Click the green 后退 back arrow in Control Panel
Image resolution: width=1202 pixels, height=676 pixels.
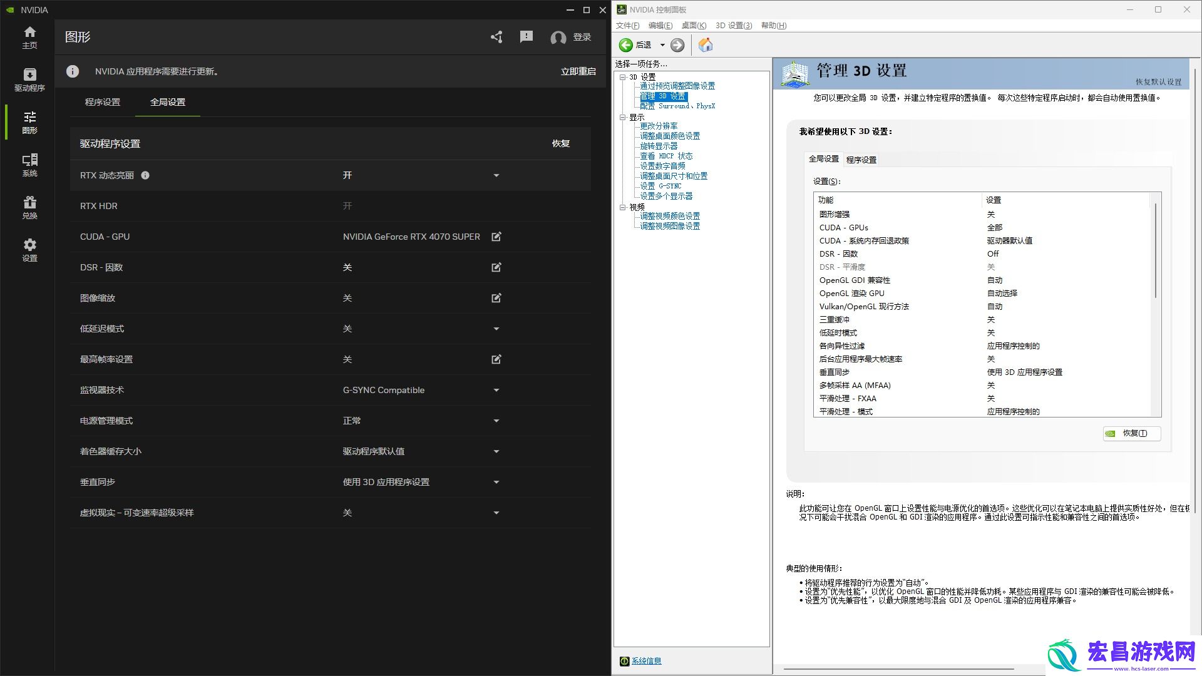pos(625,45)
